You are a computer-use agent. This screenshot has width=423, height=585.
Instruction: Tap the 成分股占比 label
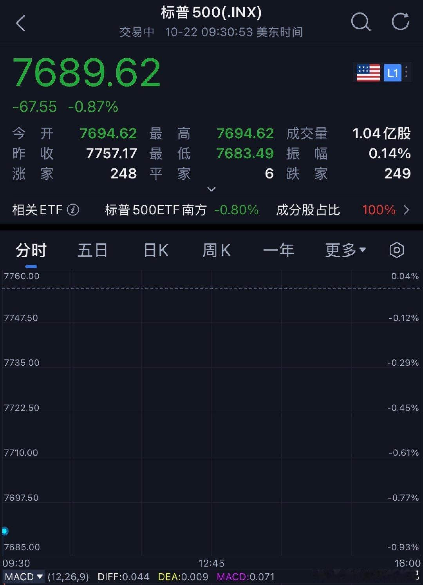(x=308, y=210)
